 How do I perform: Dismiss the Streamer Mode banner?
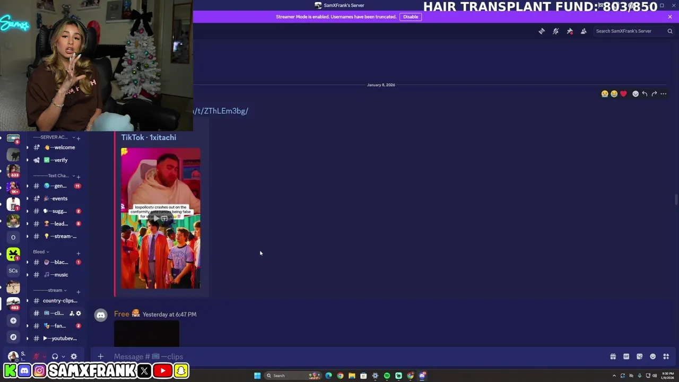[x=670, y=16]
